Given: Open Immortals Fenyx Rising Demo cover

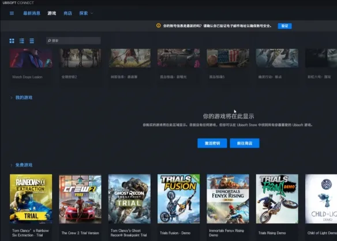Looking at the screenshot, I should 228,199.
